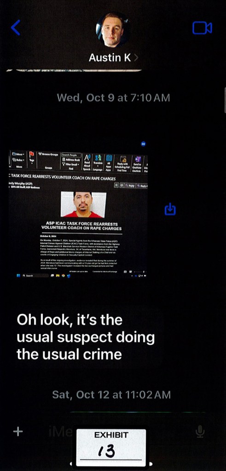This screenshot has width=226, height=471.
Task: Click Browse Groups in the ribbon
Action: (48, 154)
